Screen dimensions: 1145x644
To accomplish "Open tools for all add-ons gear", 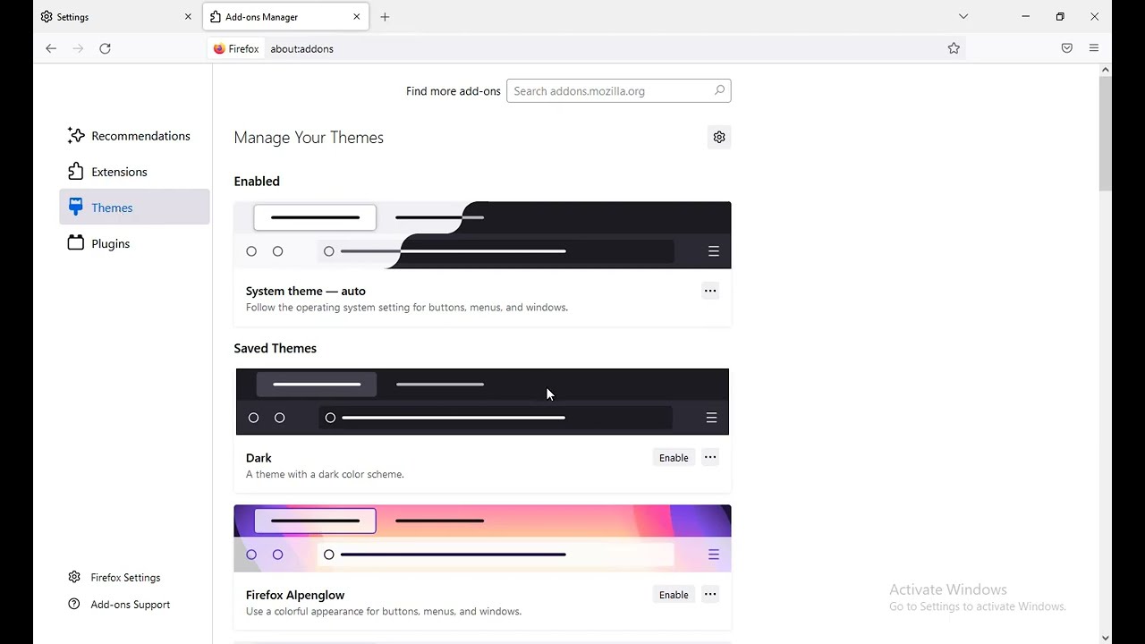I will point(719,138).
